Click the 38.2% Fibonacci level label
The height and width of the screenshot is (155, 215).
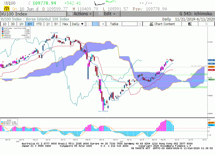(x=200, y=87)
